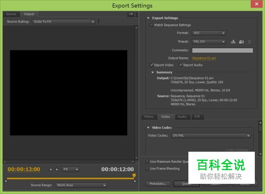Open the Preset dropdown showing PAL DV

(x=209, y=41)
